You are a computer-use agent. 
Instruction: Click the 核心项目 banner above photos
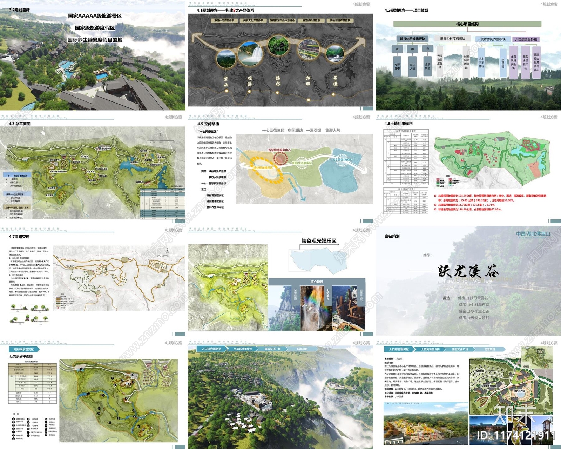coord(317,282)
